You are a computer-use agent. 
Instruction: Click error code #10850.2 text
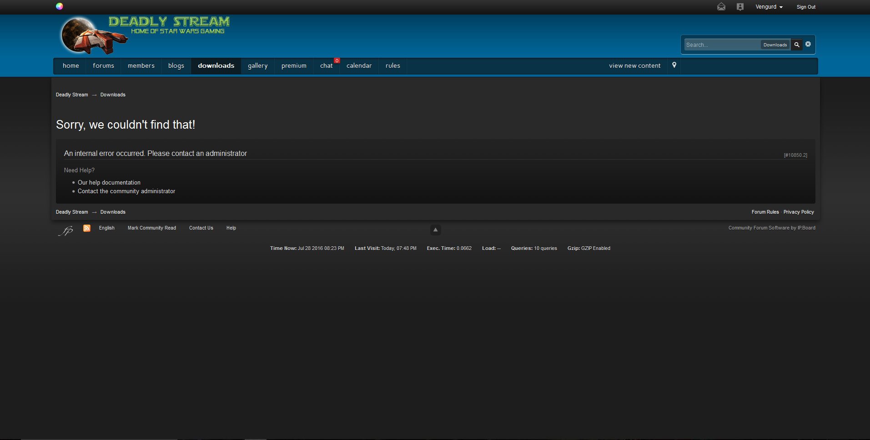coord(795,155)
